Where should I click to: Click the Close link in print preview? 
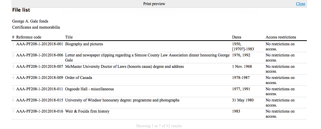coord(301,4)
